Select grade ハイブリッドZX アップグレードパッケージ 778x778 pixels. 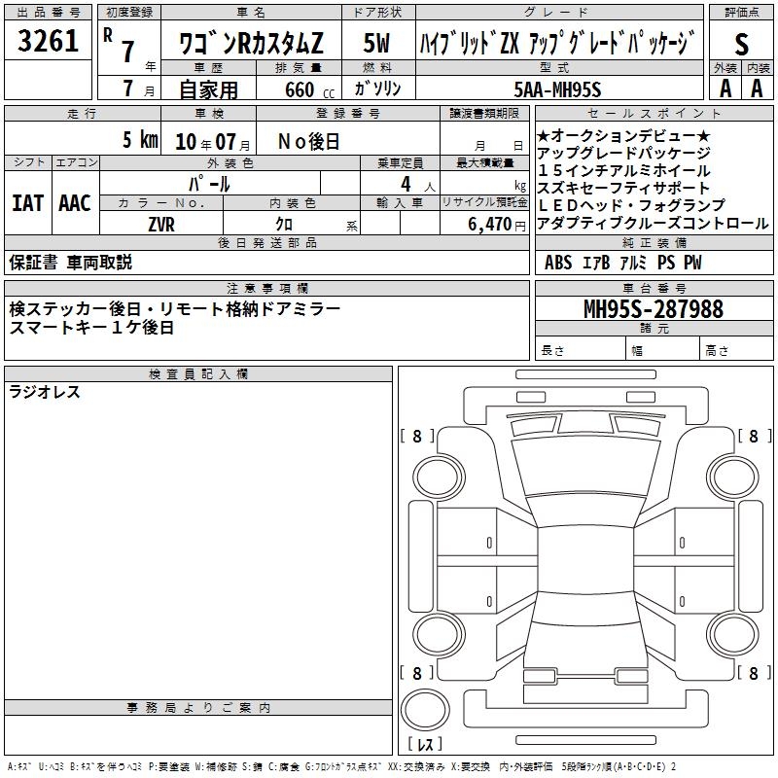tap(556, 43)
